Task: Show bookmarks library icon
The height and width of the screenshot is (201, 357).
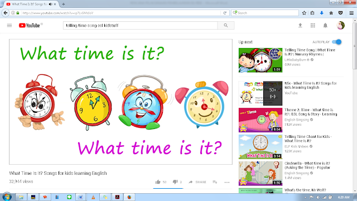Action: point(312,13)
